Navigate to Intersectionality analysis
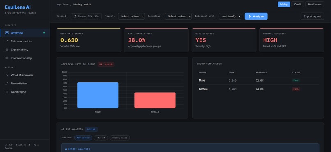 [x=25, y=58]
